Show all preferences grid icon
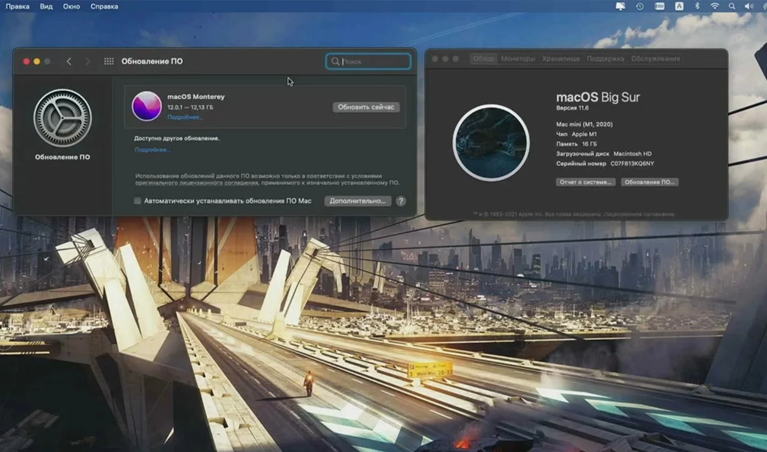The width and height of the screenshot is (767, 452). click(109, 61)
